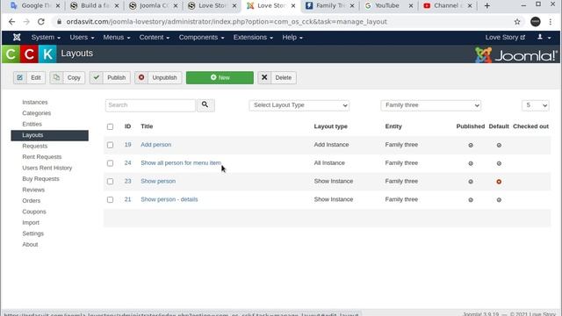Go to Entities in sidebar
Viewport: 562px width, 316px height.
(32, 124)
